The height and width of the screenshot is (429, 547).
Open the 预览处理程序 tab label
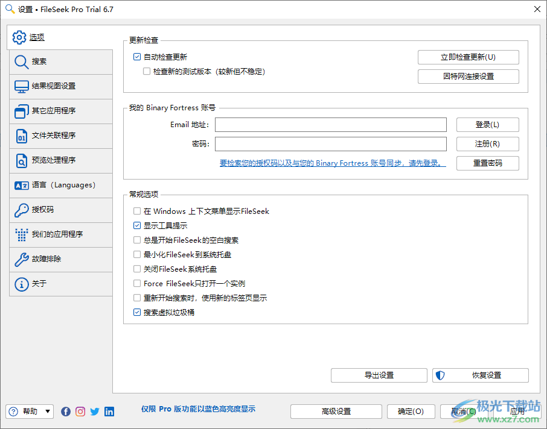click(x=54, y=160)
